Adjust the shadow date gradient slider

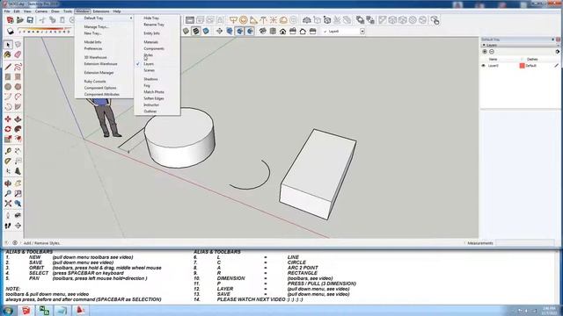point(44,29)
